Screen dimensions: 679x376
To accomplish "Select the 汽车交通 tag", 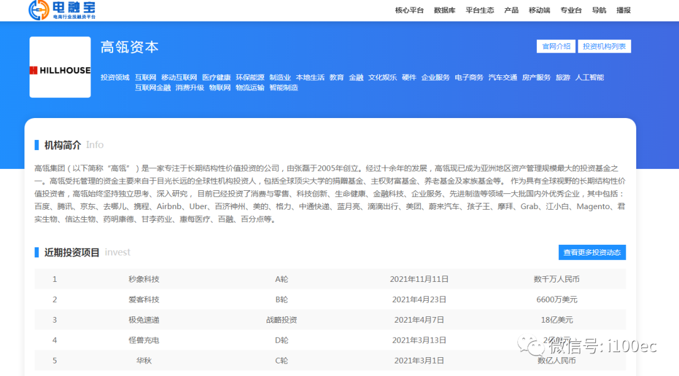I will [x=503, y=77].
